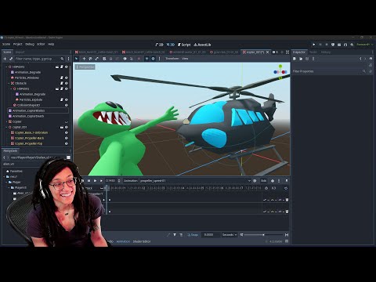
Task: Open the animation name dropdown
Action: [195, 181]
